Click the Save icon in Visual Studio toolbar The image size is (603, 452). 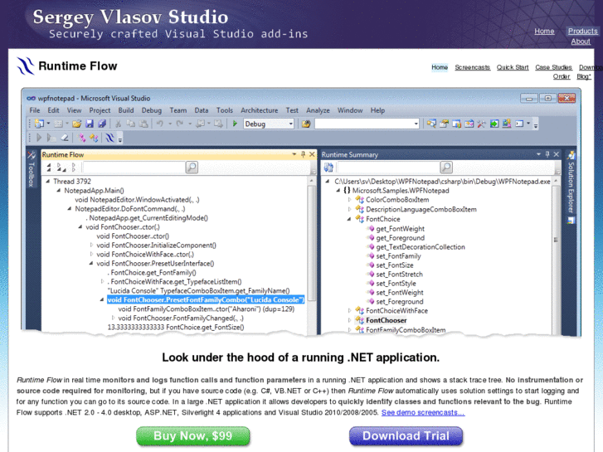pyautogui.click(x=88, y=124)
